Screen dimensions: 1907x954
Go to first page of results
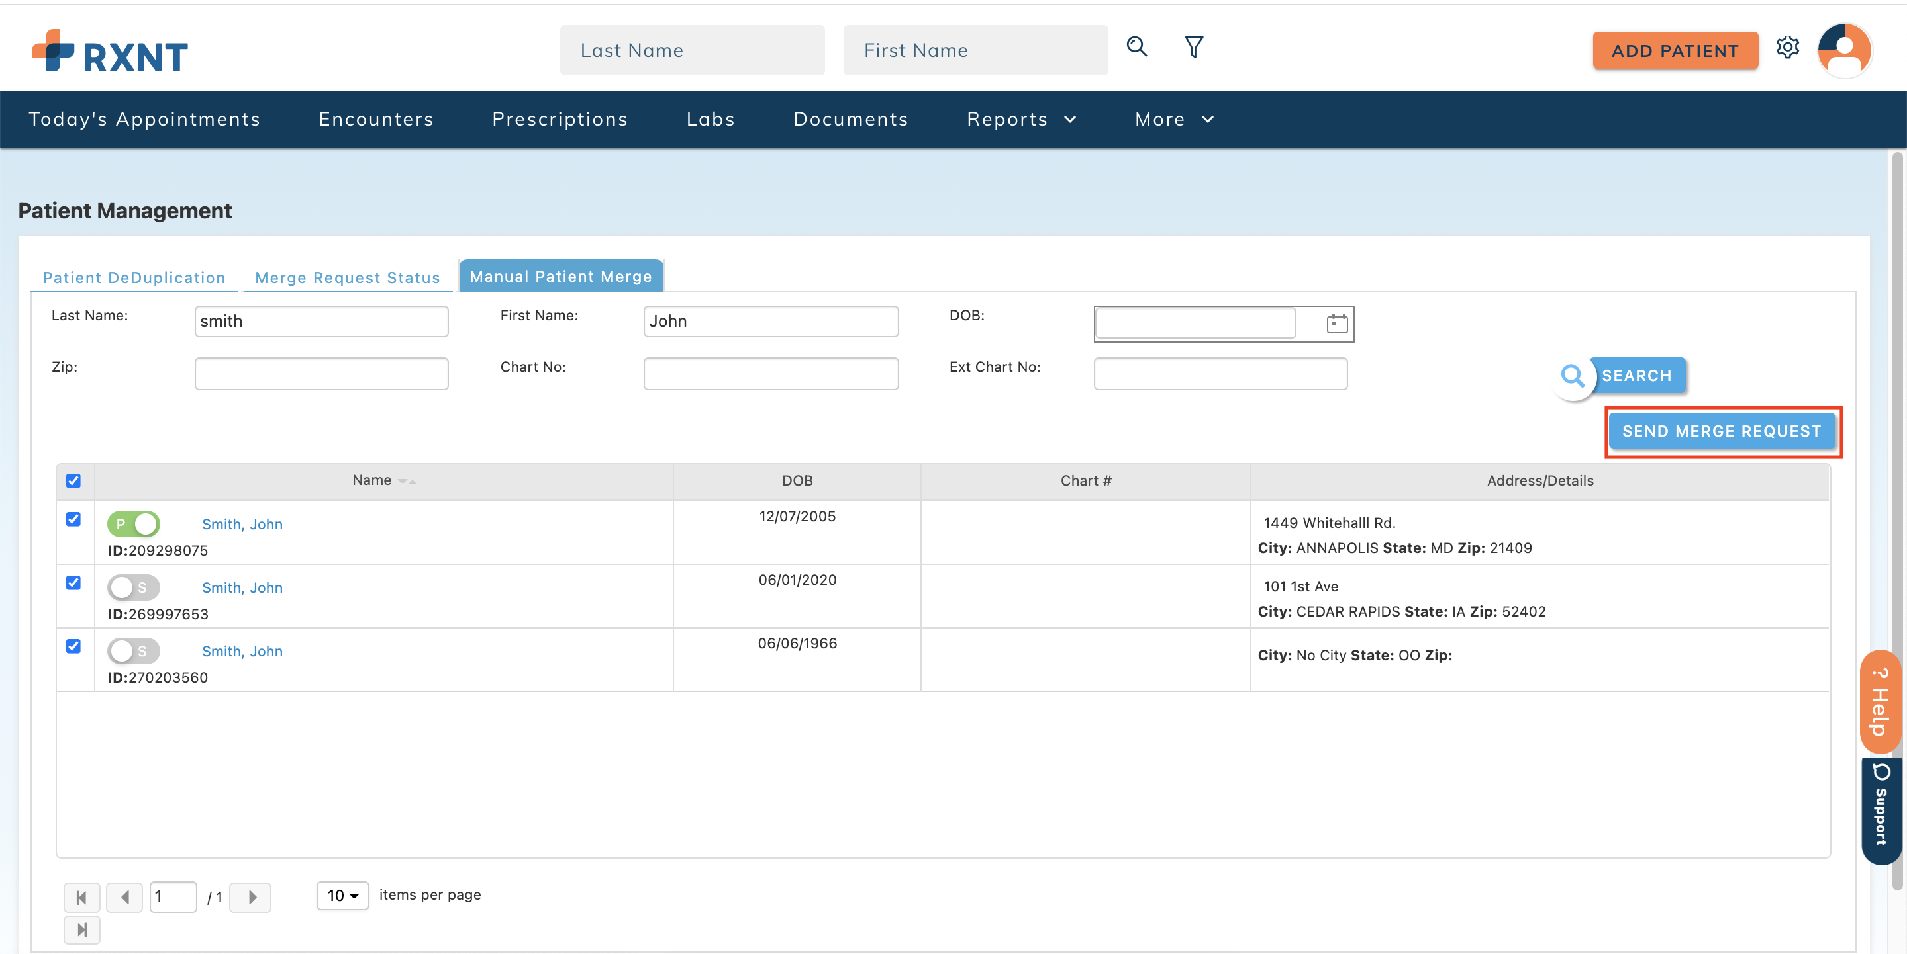click(x=82, y=897)
